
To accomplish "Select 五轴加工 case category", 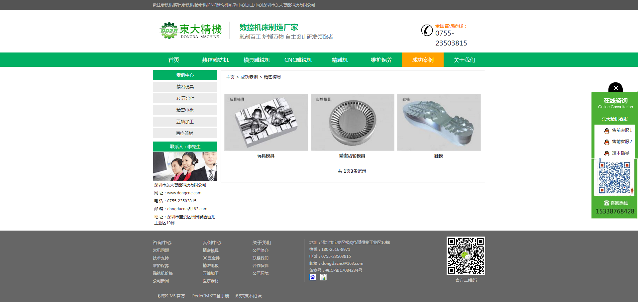I will click(x=185, y=122).
